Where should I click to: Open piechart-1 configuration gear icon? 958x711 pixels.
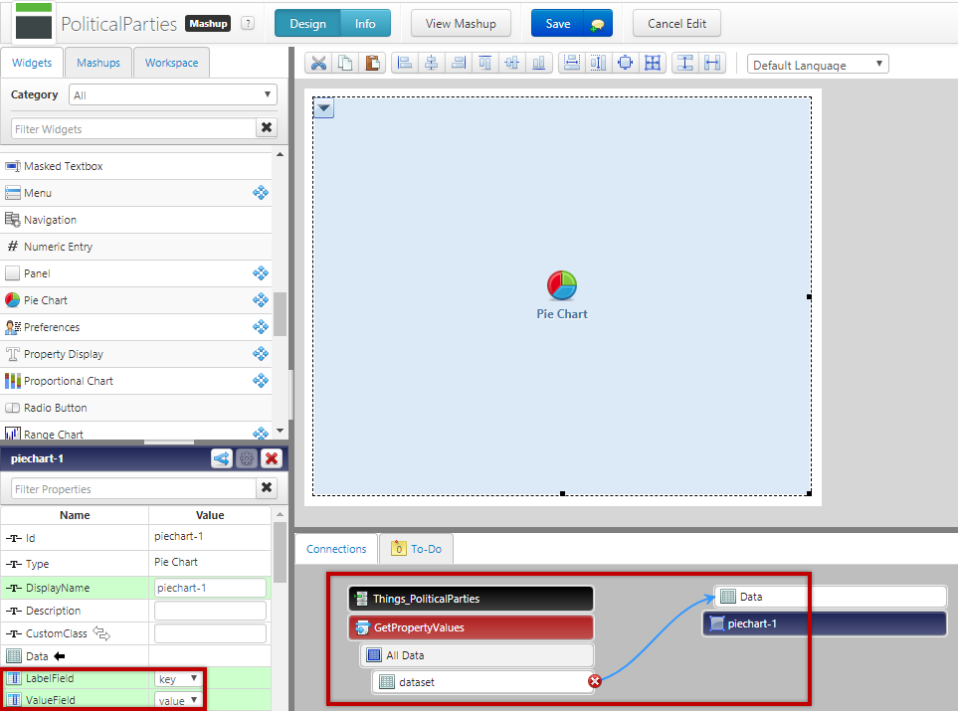click(x=247, y=458)
